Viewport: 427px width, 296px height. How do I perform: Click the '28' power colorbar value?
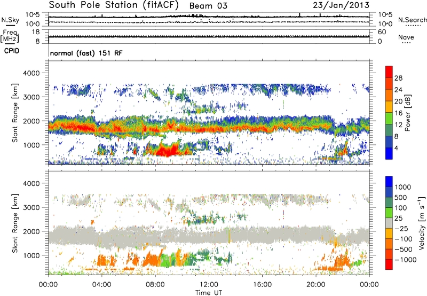point(398,78)
